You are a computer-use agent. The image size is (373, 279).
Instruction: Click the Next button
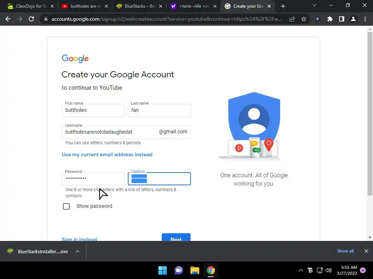[176, 237]
